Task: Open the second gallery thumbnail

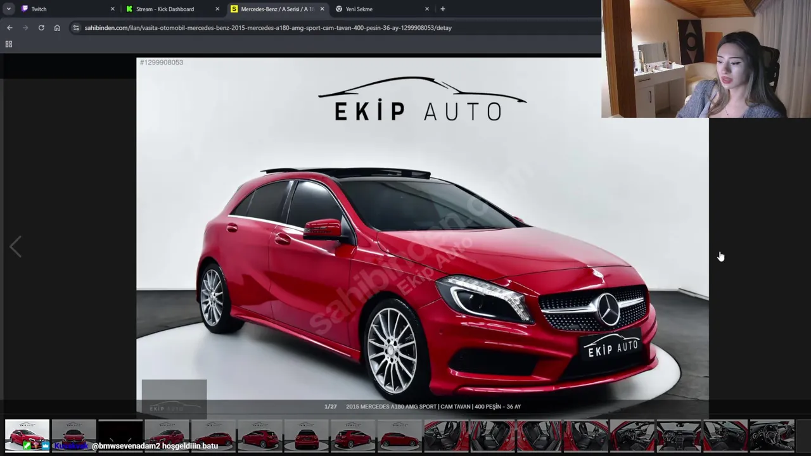Action: pyautogui.click(x=73, y=436)
